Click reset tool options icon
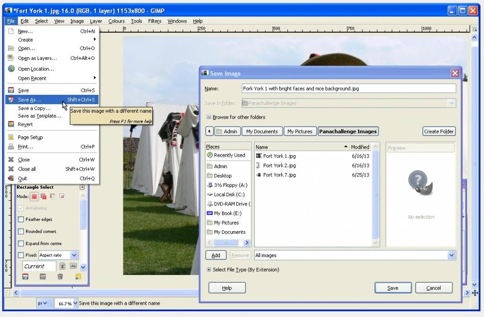 pos(78,276)
